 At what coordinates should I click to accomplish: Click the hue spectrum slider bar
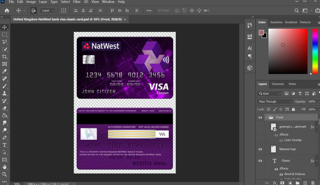pos(315,51)
